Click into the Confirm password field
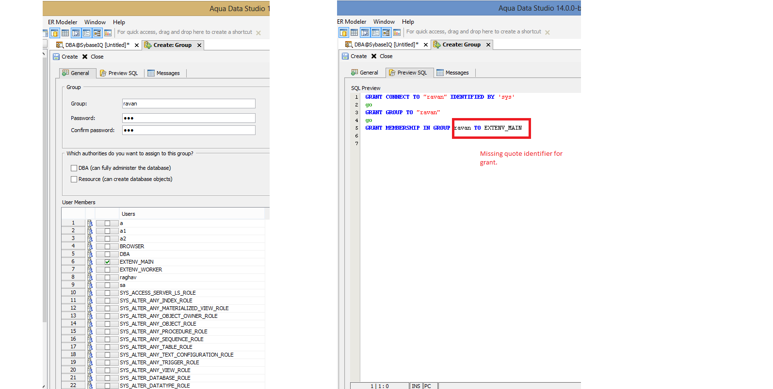This screenshot has height=389, width=773. tap(189, 130)
